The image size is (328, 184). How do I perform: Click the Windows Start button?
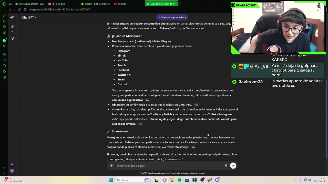111,180
